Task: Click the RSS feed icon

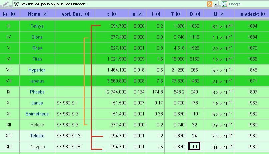Action: click(x=210, y=4)
